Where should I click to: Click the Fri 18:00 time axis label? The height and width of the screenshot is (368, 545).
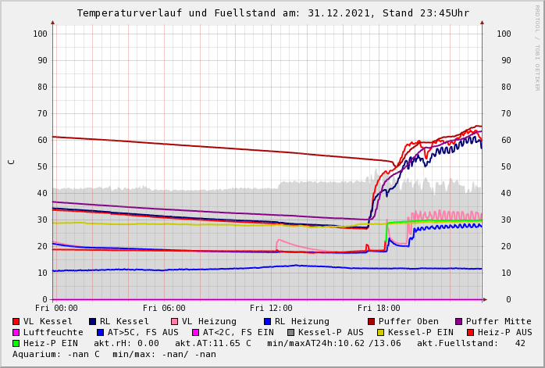pyautogui.click(x=379, y=308)
